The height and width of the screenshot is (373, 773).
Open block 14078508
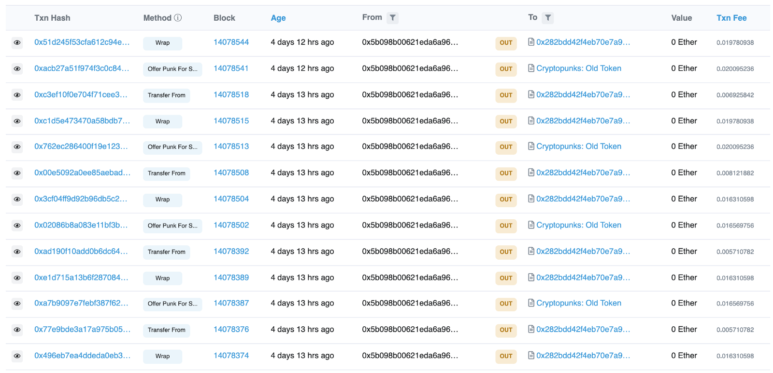231,173
